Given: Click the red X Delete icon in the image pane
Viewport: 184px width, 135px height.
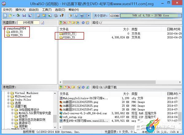Looking at the screenshot, I should point(65,22).
